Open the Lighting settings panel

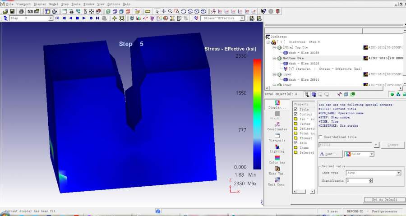coord(277,148)
